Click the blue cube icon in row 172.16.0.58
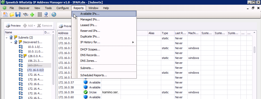Screen dimensions: 261x99 pyautogui.click(x=86, y=87)
